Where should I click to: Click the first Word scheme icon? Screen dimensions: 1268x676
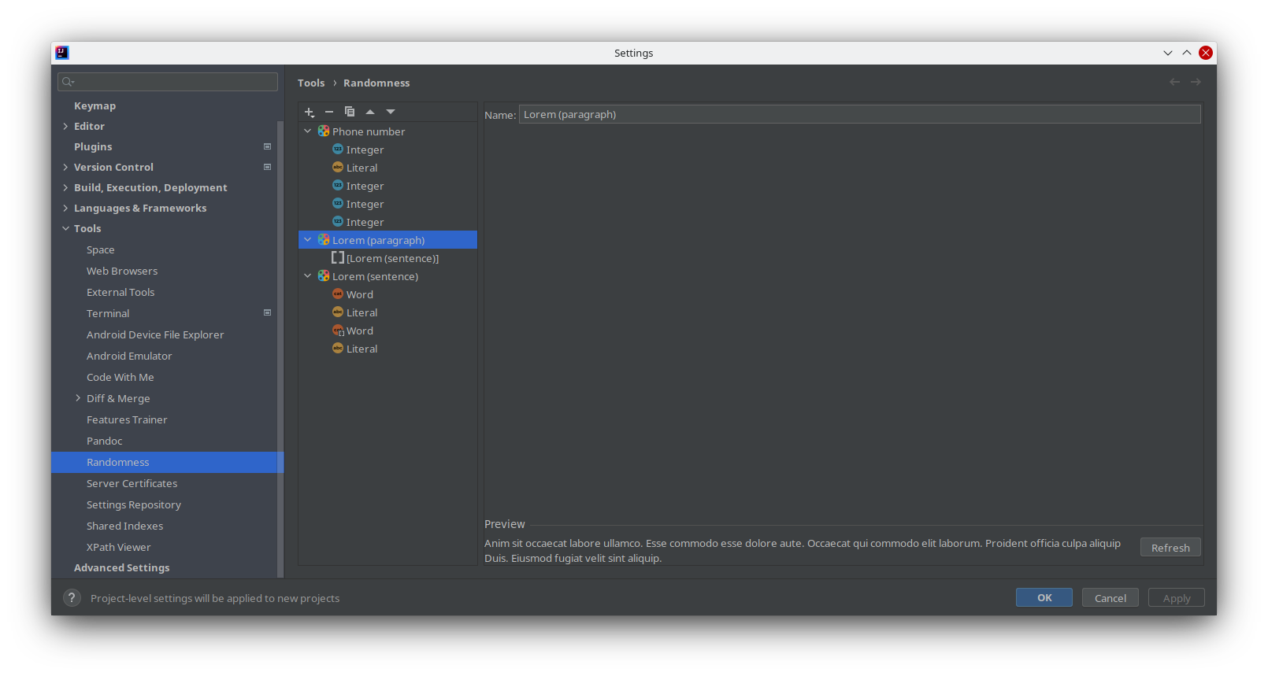[x=338, y=294]
